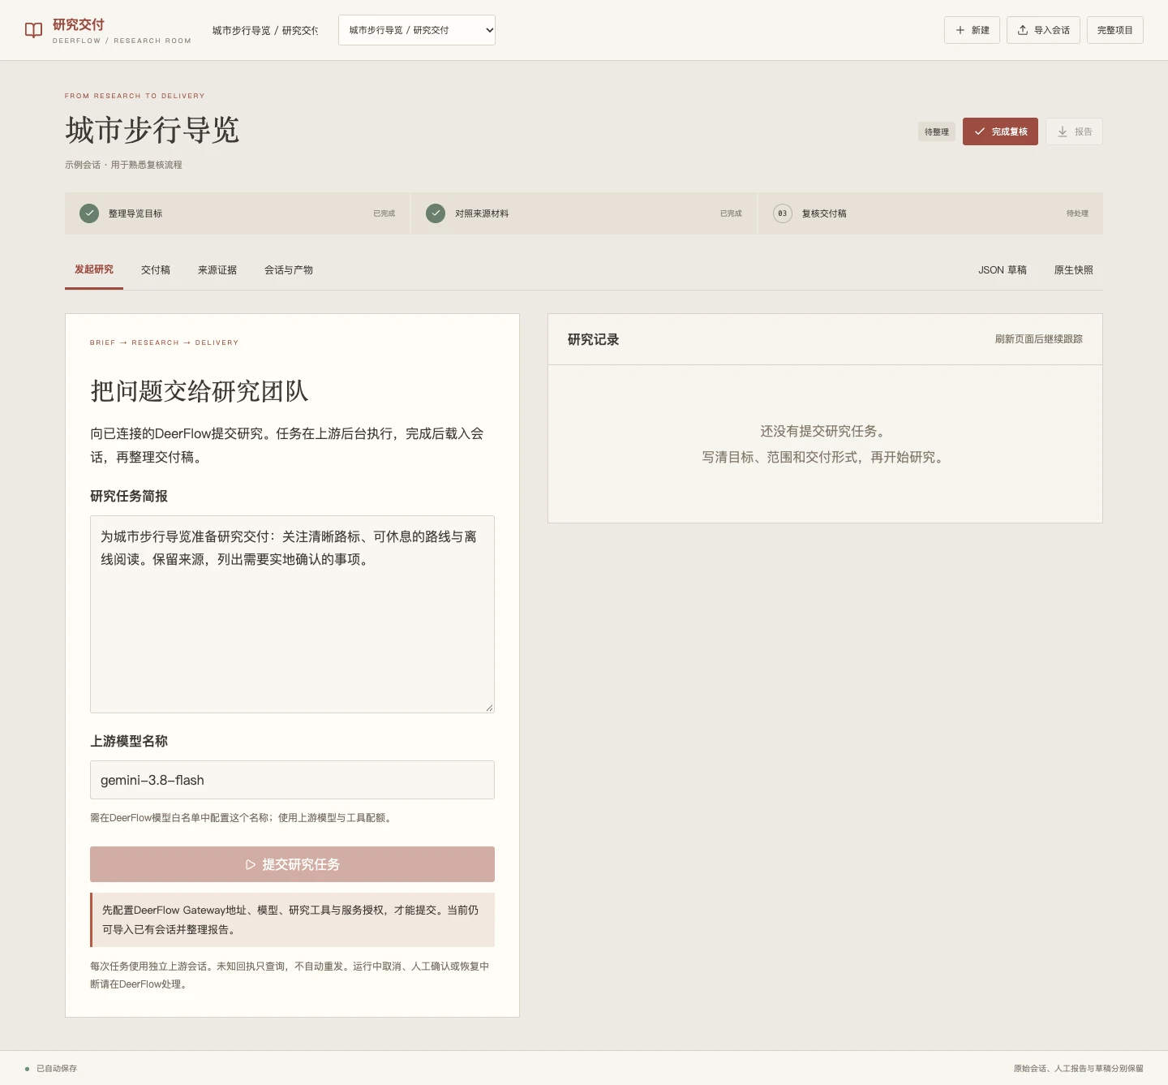Screen dimensions: 1168x1085
Task: Focus the 上游模型名称 input field
Action: pyautogui.click(x=292, y=780)
